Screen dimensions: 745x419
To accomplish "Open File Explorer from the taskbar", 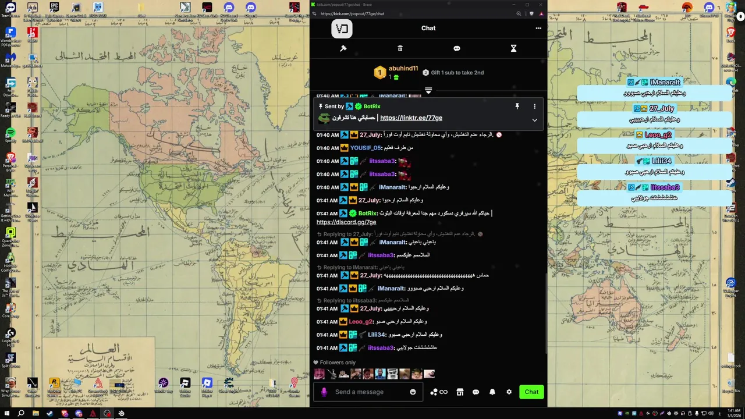I will pos(36,413).
